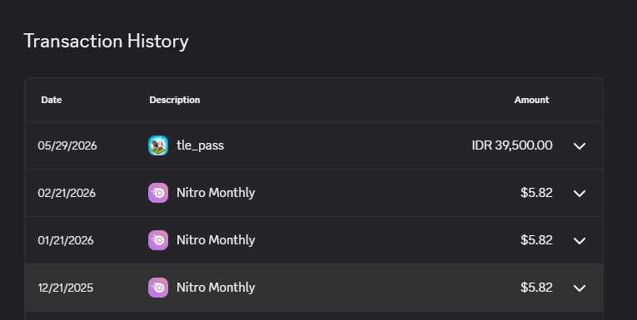Click Nitro icon for 02/21/2026 transaction
The image size is (637, 320).
(158, 193)
